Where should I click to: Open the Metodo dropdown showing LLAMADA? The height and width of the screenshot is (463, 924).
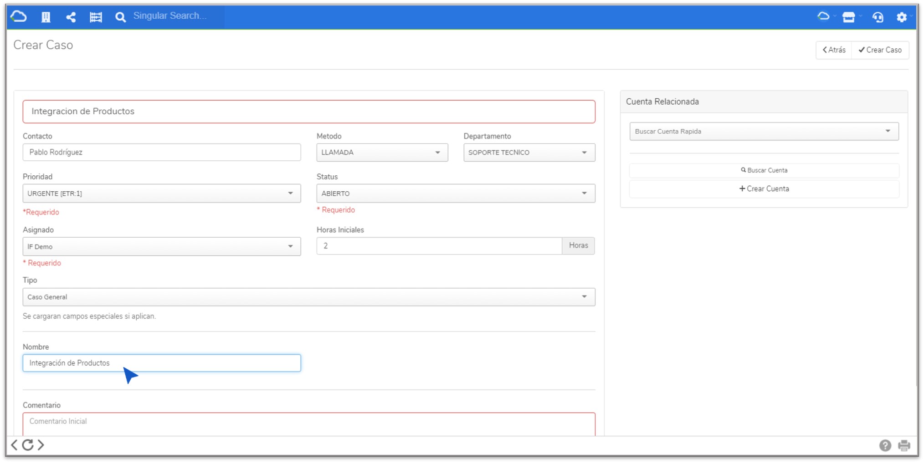point(382,153)
